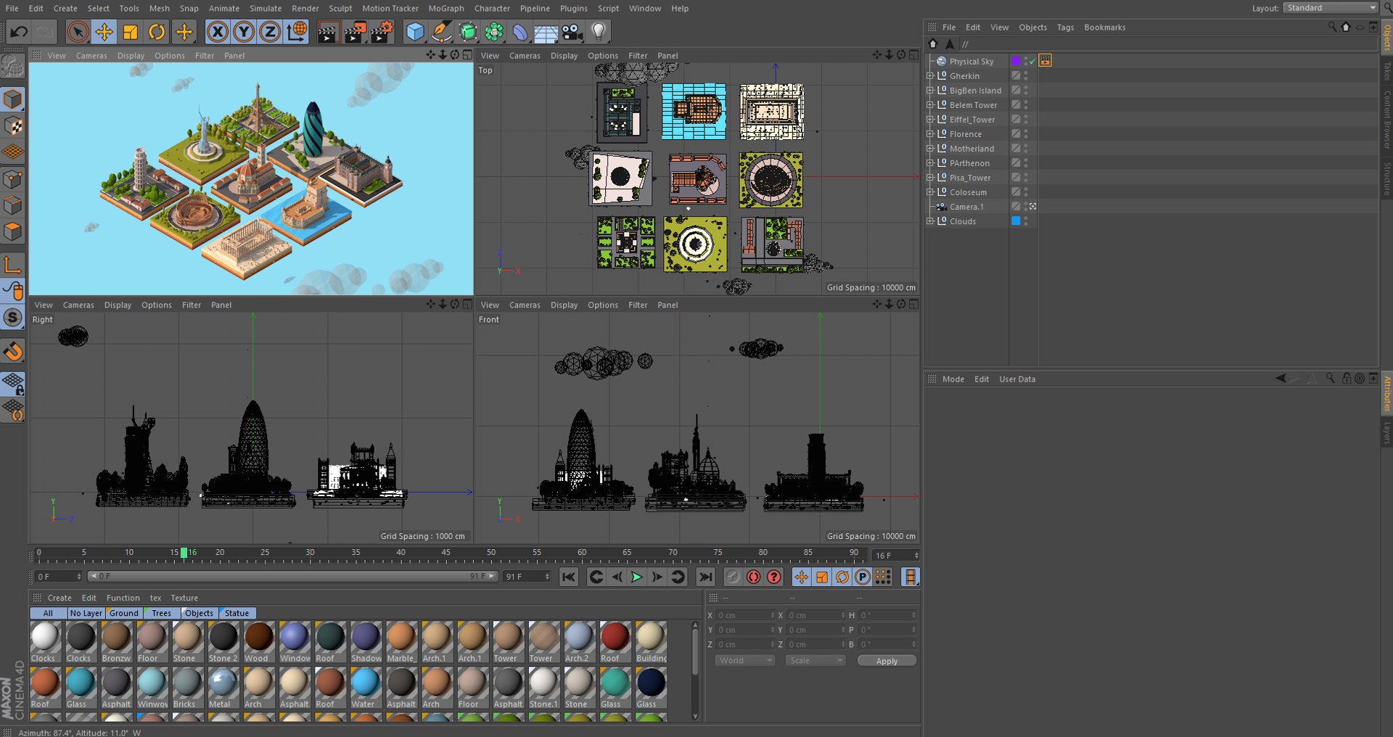
Task: Expand the Coloseum object tree
Action: point(929,192)
